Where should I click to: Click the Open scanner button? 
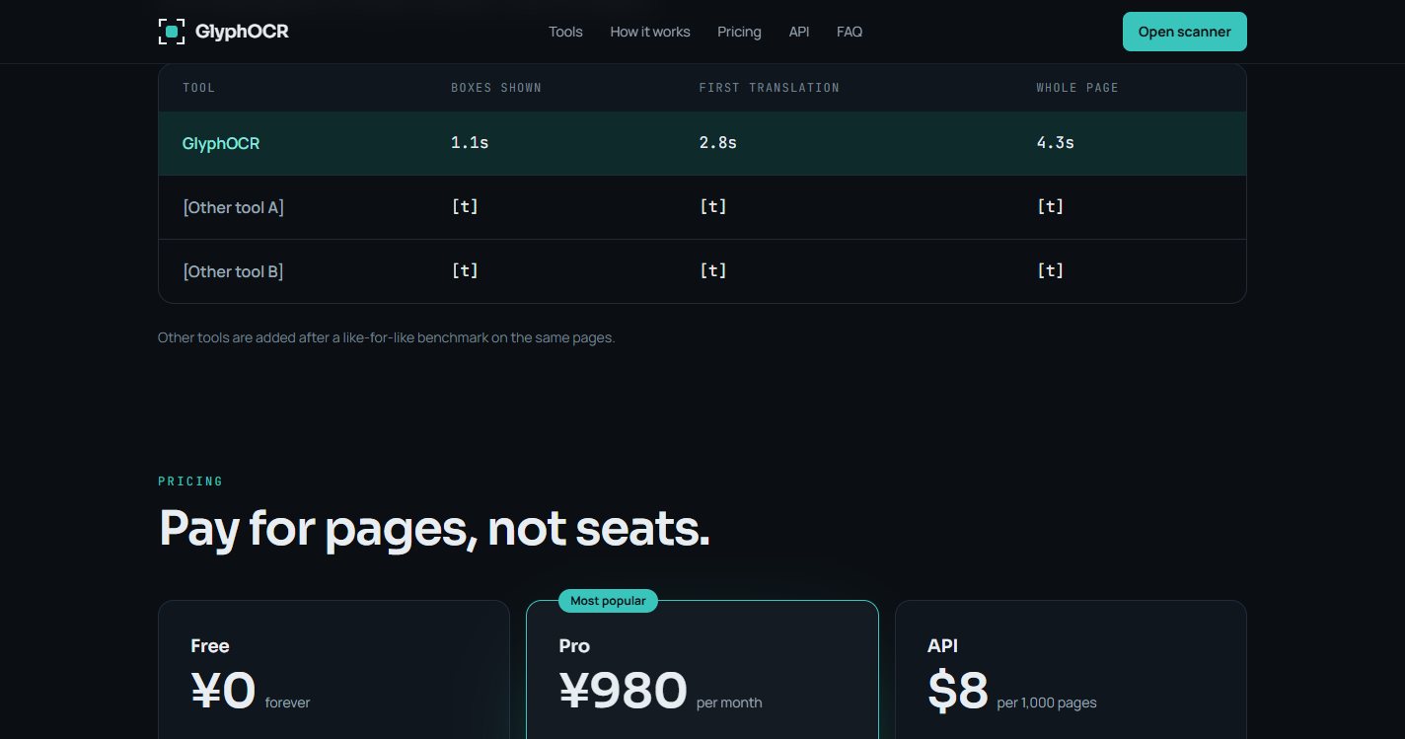[1184, 32]
